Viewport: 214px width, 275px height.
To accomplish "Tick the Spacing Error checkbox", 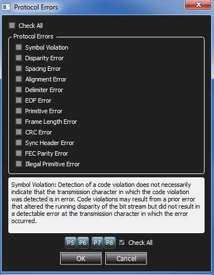I will click(x=18, y=69).
